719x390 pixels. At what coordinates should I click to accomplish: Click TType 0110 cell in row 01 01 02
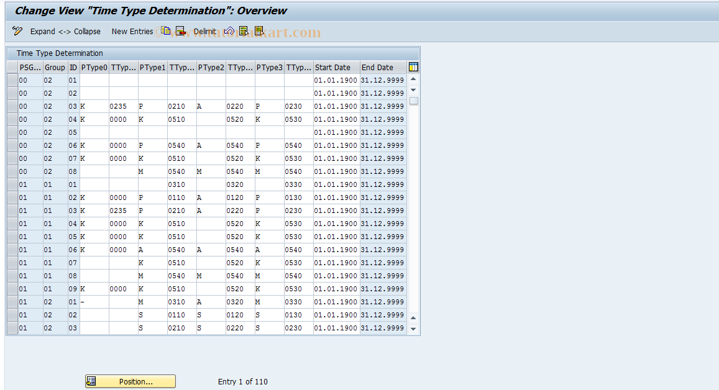coord(182,197)
